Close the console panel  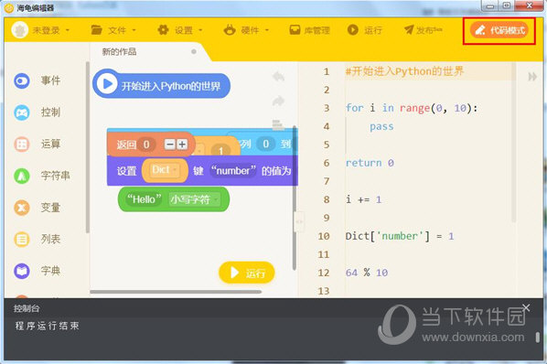[x=526, y=307]
